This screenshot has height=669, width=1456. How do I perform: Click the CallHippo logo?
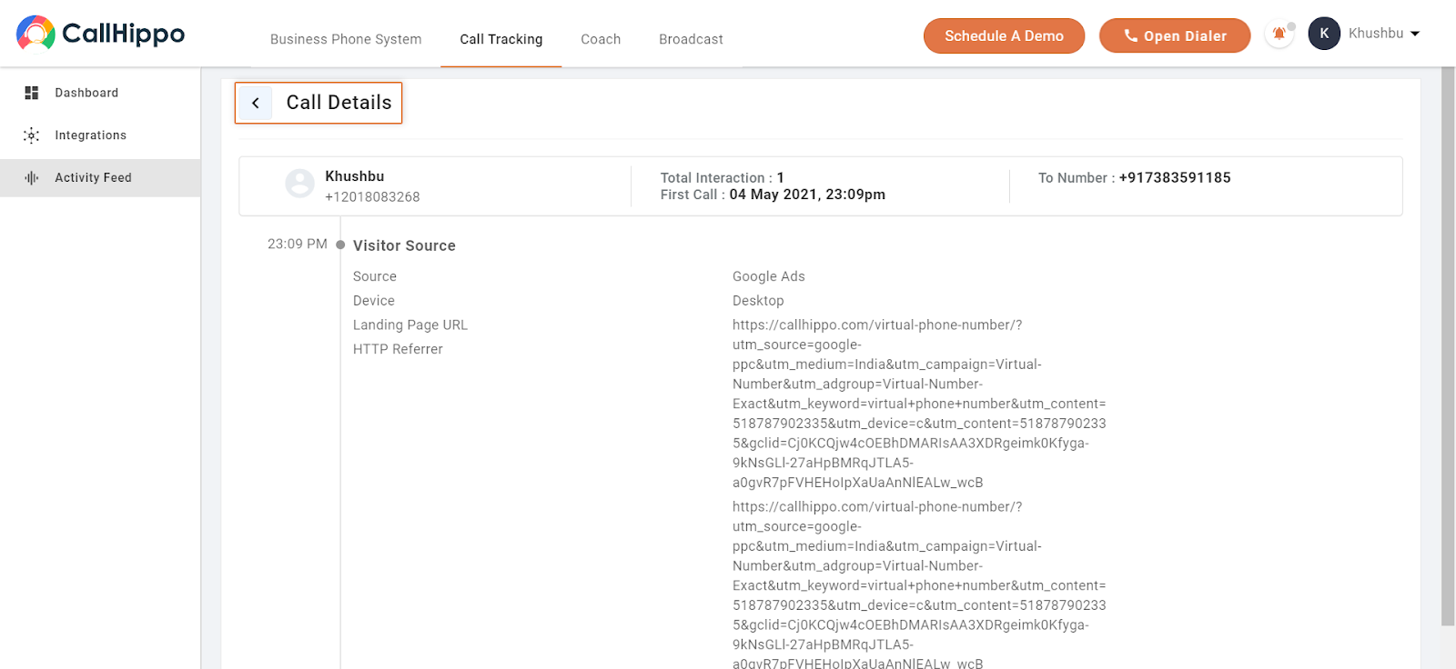pos(100,34)
